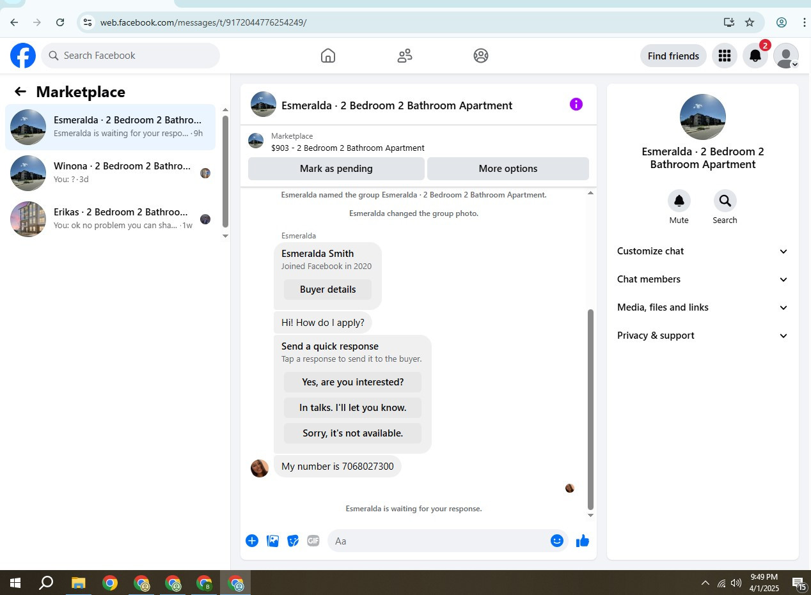The height and width of the screenshot is (595, 811).
Task: Click the browser address bar URL
Action: point(203,22)
